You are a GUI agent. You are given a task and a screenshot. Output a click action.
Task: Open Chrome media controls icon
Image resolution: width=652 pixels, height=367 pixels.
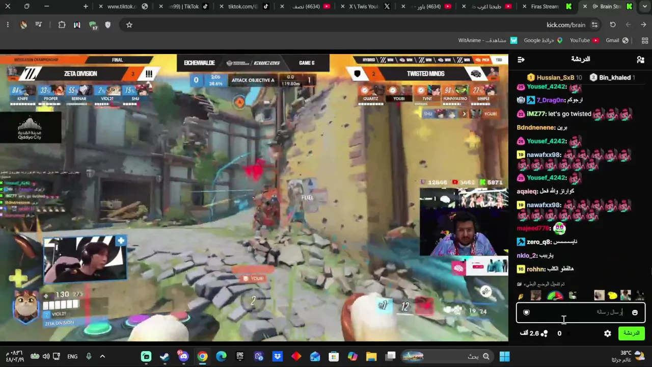point(38,24)
